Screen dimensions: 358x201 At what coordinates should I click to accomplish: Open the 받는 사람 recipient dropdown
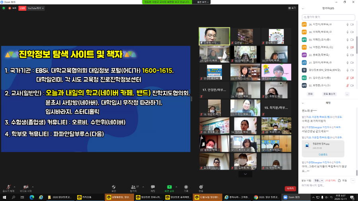[x=318, y=180]
